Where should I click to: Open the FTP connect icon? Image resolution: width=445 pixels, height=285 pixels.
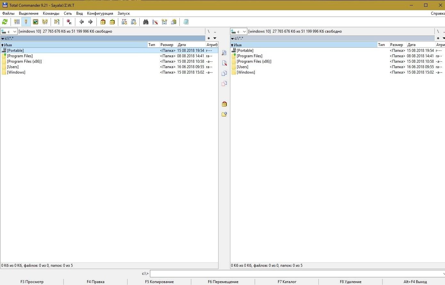tap(124, 22)
